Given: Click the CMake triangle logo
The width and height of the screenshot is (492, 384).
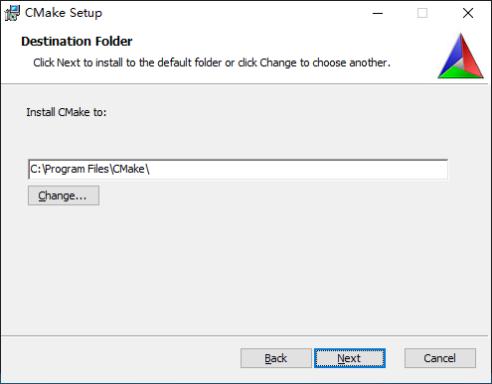Looking at the screenshot, I should point(460,56).
